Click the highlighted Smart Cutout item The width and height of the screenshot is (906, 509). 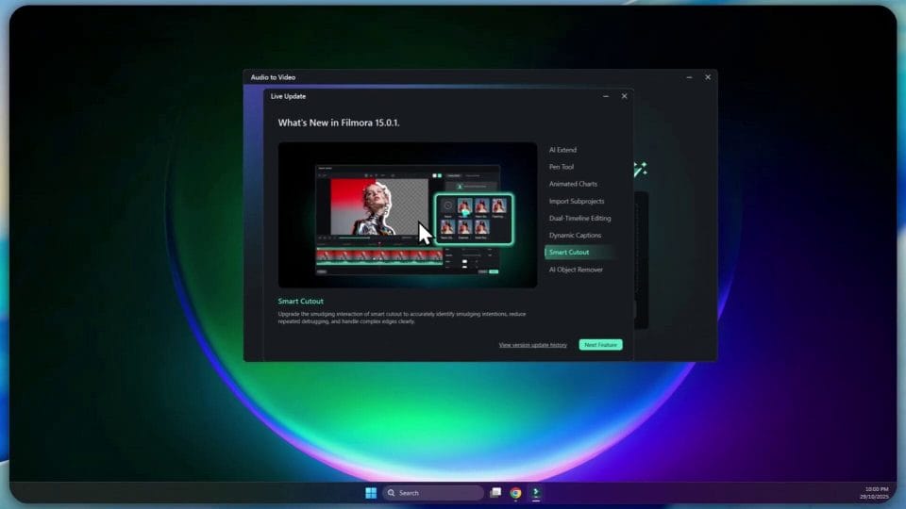(x=569, y=253)
